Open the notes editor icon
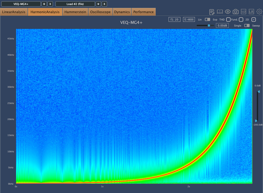 (212, 12)
